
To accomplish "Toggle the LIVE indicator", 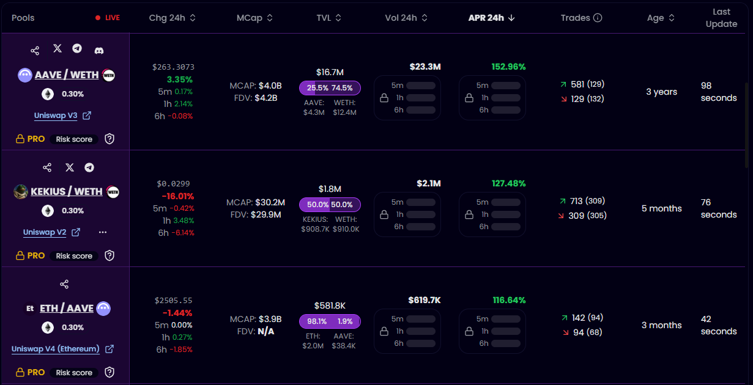I will tap(108, 18).
